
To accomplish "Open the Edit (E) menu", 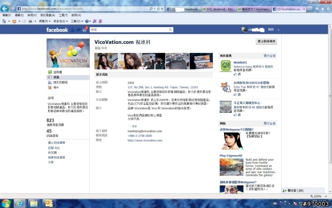I will coord(19,15).
